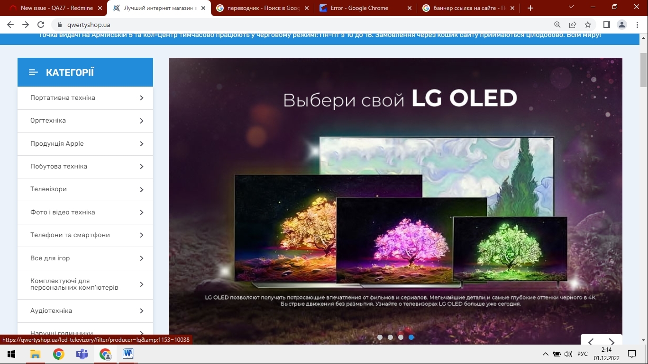Go back to the previous page
Viewport: 648px width, 364px height.
tap(10, 25)
